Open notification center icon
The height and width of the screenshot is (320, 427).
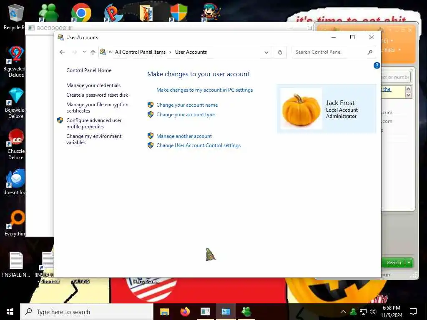pyautogui.click(x=413, y=312)
